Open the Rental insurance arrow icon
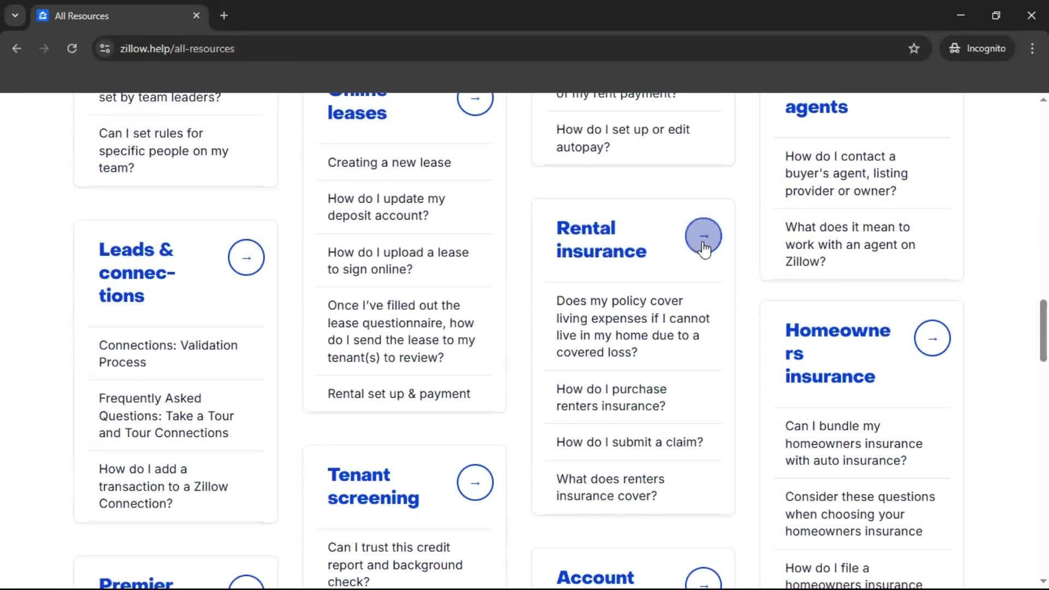The width and height of the screenshot is (1049, 590). pyautogui.click(x=704, y=236)
